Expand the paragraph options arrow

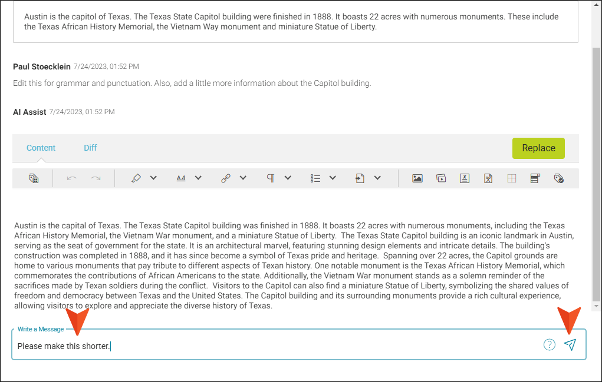[288, 178]
